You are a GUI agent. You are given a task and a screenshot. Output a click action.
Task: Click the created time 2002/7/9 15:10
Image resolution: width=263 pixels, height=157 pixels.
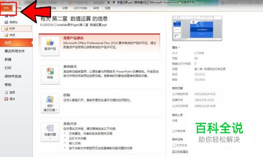click(204, 100)
